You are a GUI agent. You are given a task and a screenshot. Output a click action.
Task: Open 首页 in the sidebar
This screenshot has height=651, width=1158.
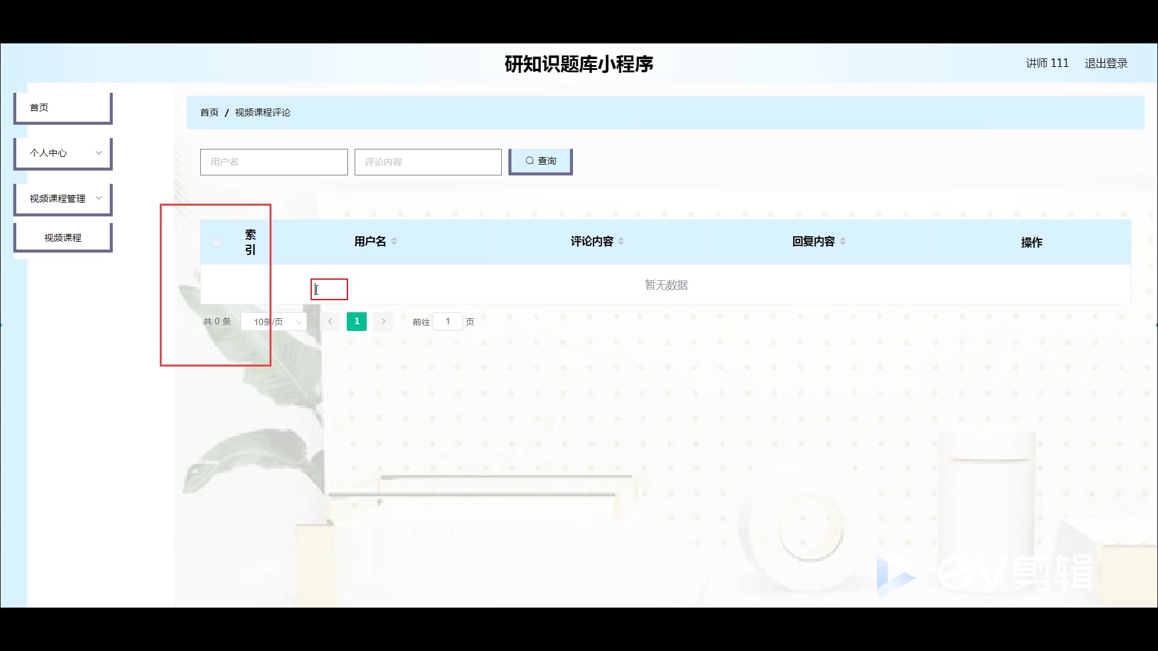(63, 107)
